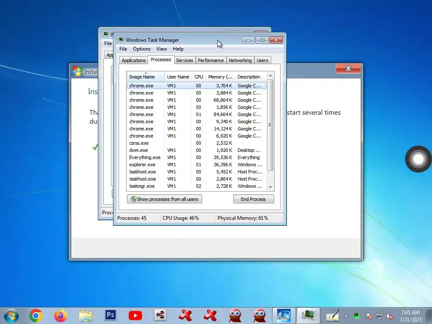Open the clock showing 7:45 AM
The image size is (432, 324).
pos(410,316)
